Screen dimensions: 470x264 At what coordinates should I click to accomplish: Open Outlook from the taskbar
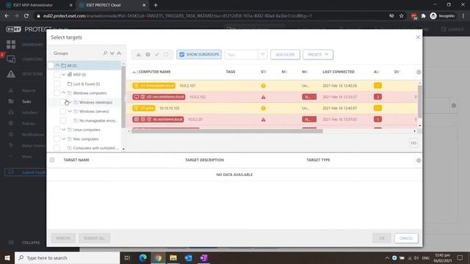pyautogui.click(x=189, y=257)
